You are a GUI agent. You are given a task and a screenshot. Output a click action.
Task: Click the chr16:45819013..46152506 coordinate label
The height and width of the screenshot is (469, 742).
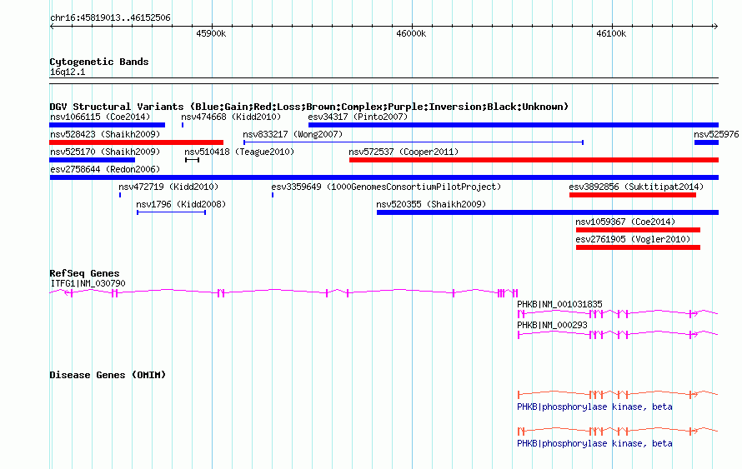point(110,18)
